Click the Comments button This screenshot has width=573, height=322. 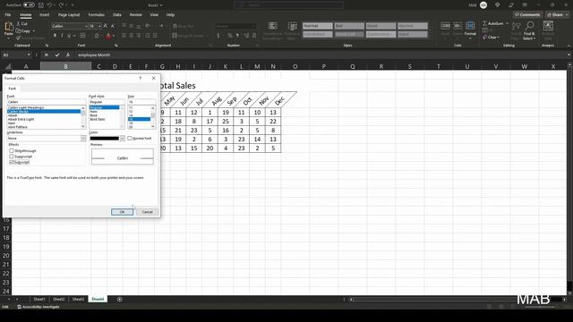click(x=527, y=14)
